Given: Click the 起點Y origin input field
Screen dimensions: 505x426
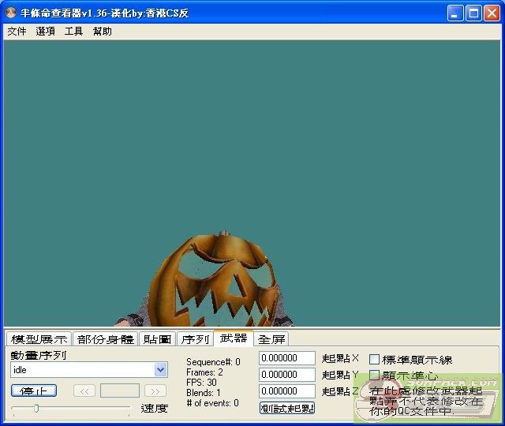Looking at the screenshot, I should [286, 375].
